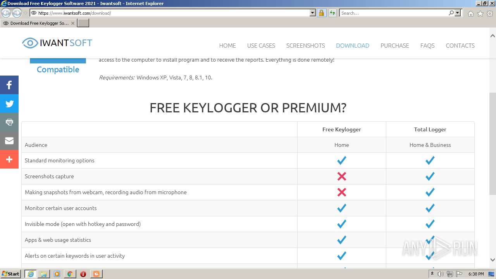Click the refresh button beside address bar
The height and width of the screenshot is (279, 496).
coord(332,13)
